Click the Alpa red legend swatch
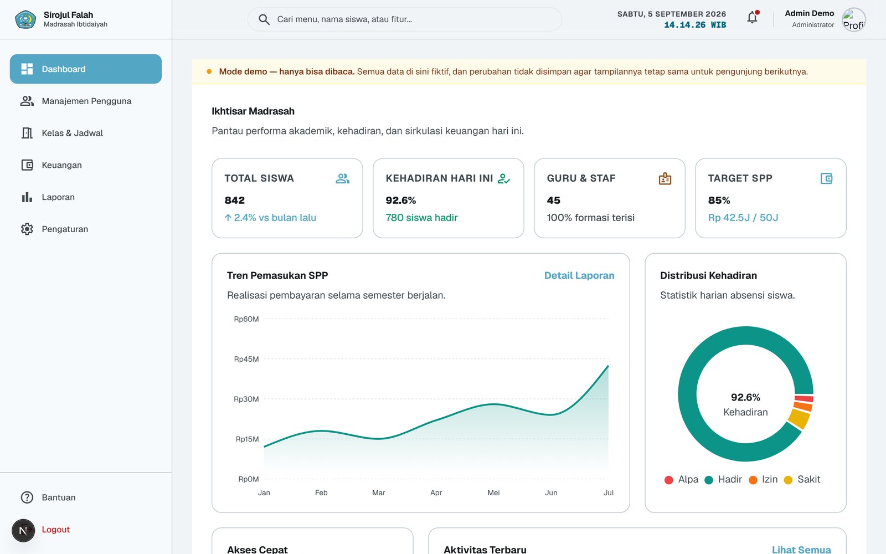 coord(669,480)
